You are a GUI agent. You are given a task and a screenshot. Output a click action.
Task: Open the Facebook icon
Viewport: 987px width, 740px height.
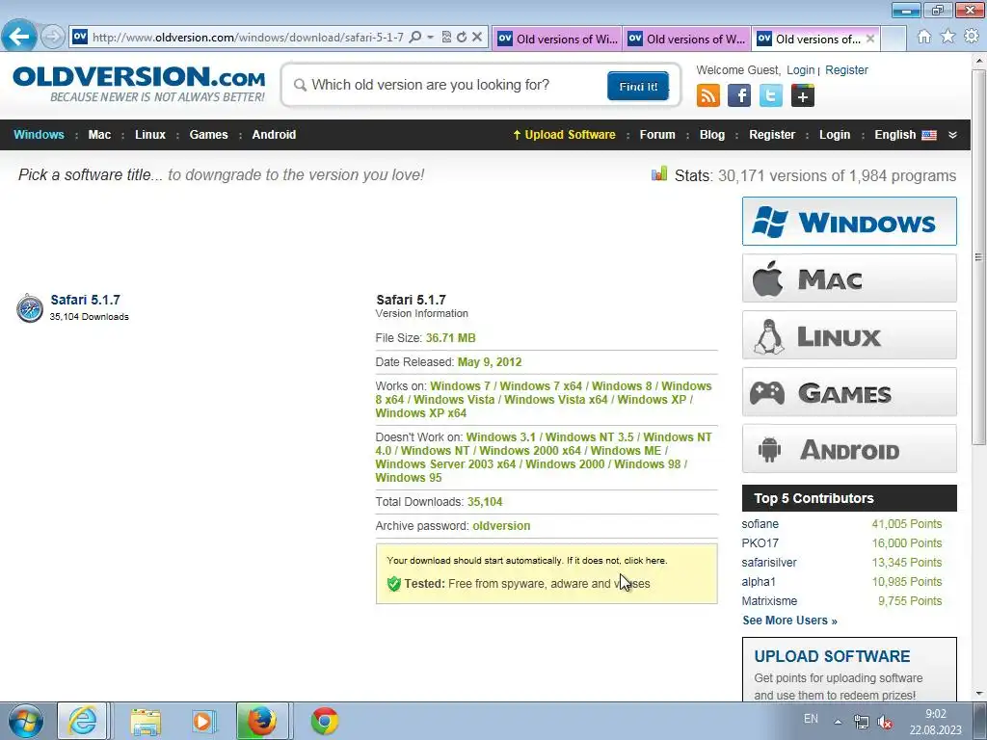[x=739, y=96]
